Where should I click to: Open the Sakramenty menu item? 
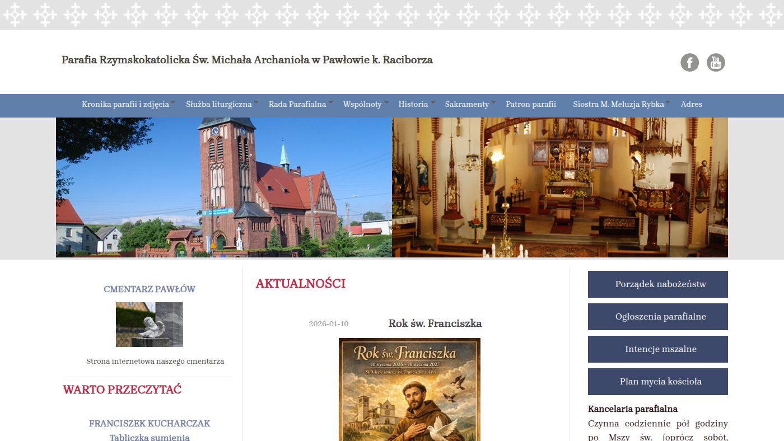pyautogui.click(x=467, y=104)
